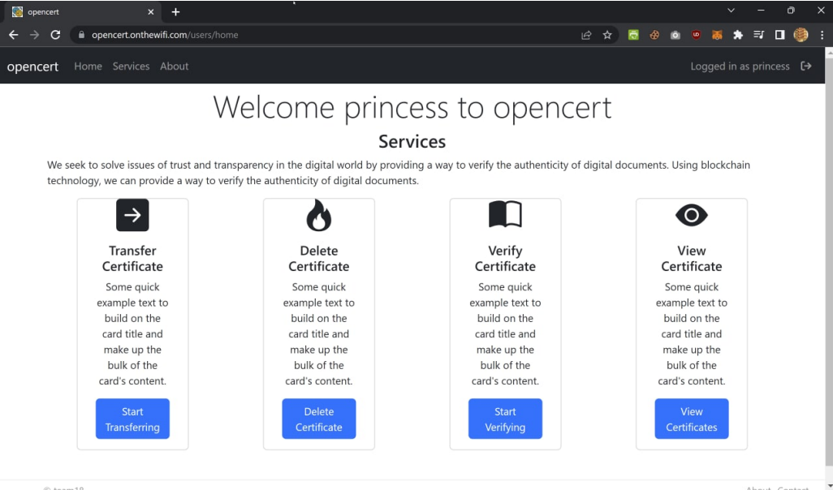
Task: Open the MetaMask fox extension
Action: pyautogui.click(x=717, y=35)
